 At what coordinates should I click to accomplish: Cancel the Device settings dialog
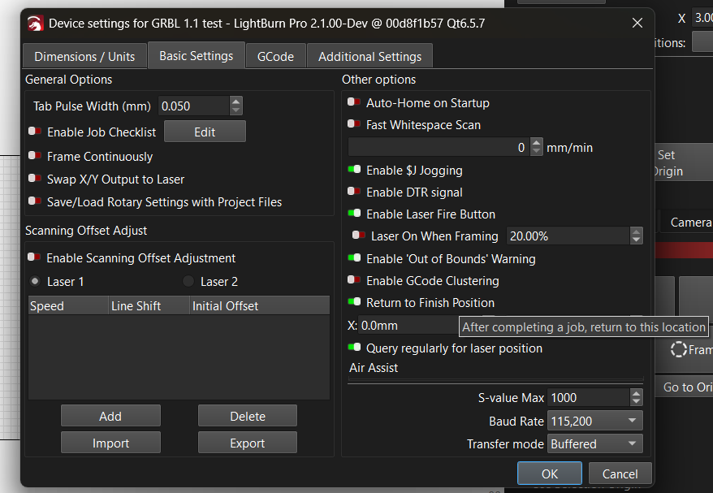point(620,474)
